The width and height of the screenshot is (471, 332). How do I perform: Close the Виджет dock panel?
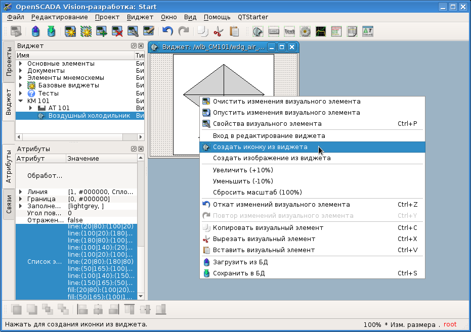click(141, 46)
